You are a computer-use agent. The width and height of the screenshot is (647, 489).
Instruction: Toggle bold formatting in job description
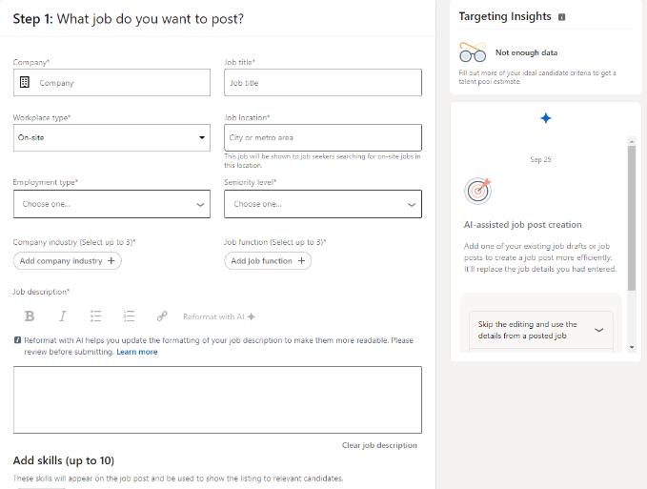click(x=30, y=316)
